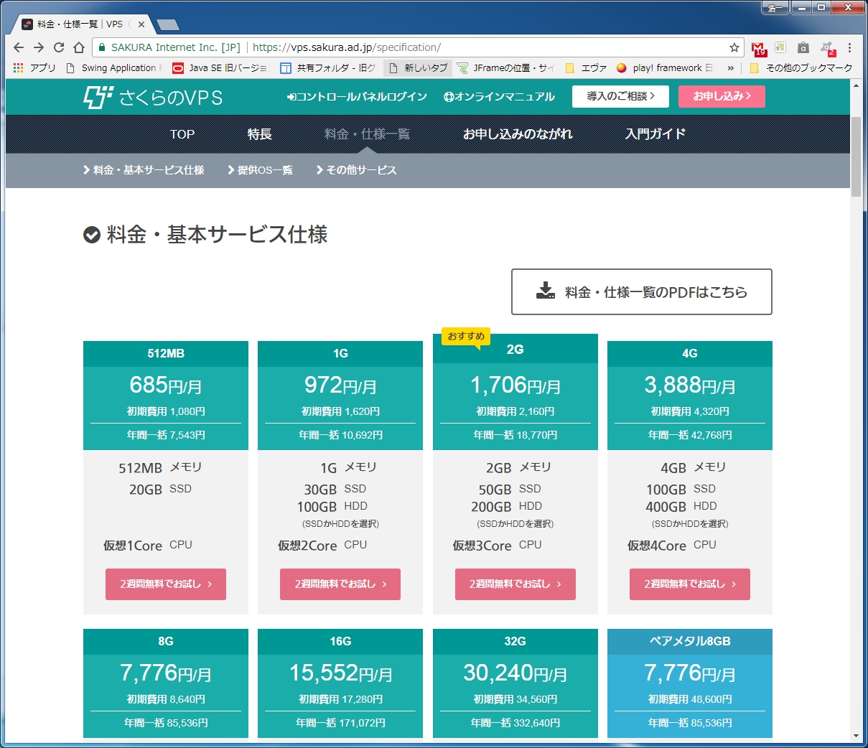This screenshot has height=748, width=868.
Task: Navigate back with the back arrow
Action: [x=17, y=47]
